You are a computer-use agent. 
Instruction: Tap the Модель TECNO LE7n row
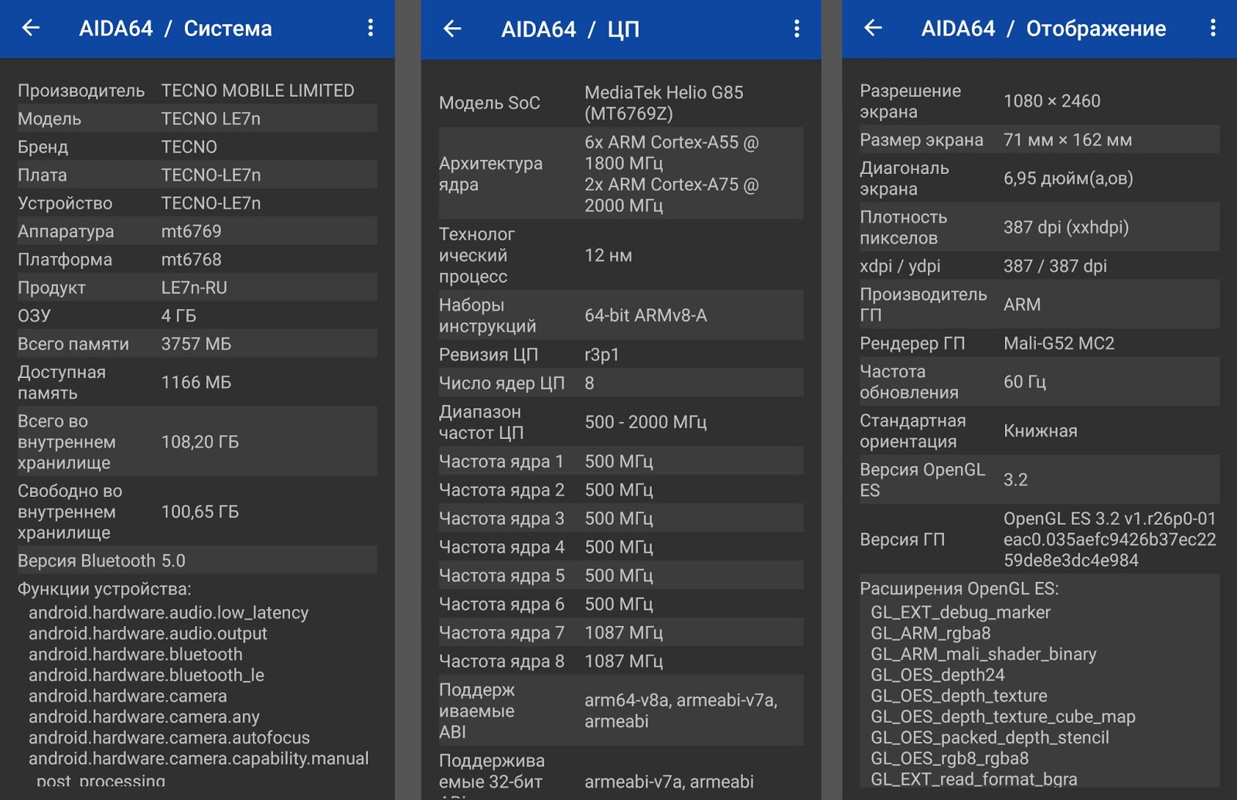[x=197, y=118]
